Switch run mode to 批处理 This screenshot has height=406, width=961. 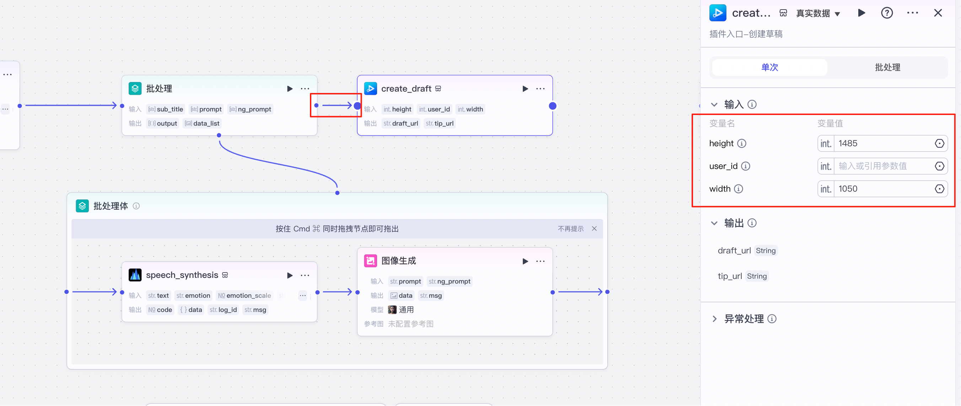click(887, 67)
